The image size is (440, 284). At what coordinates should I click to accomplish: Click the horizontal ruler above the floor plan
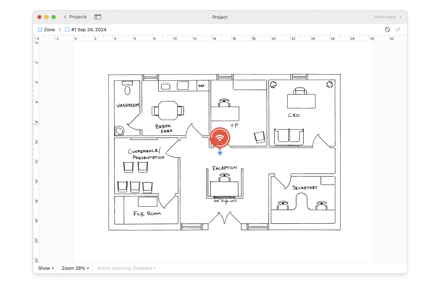click(x=220, y=38)
